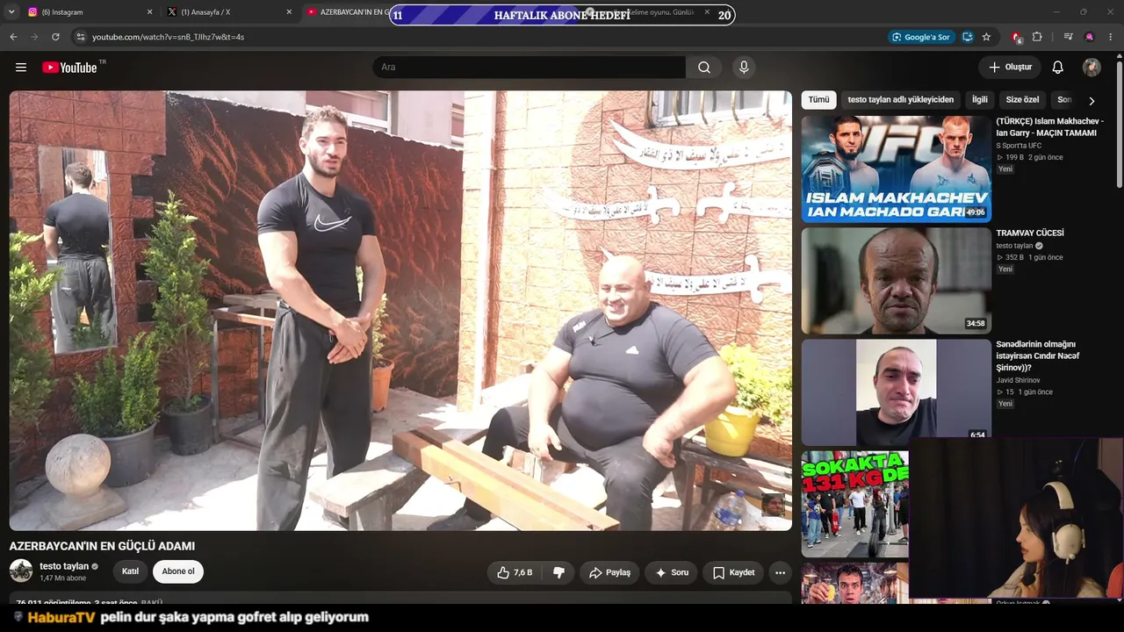Open Chrome profile avatar in toolbar
Screen dimensions: 1124x632
(1090, 37)
